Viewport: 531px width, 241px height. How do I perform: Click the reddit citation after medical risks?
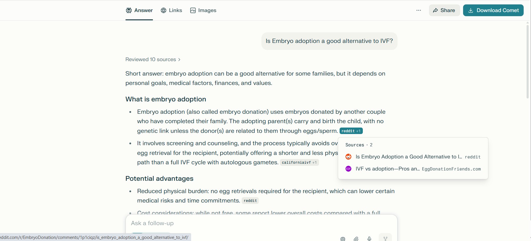click(x=250, y=201)
